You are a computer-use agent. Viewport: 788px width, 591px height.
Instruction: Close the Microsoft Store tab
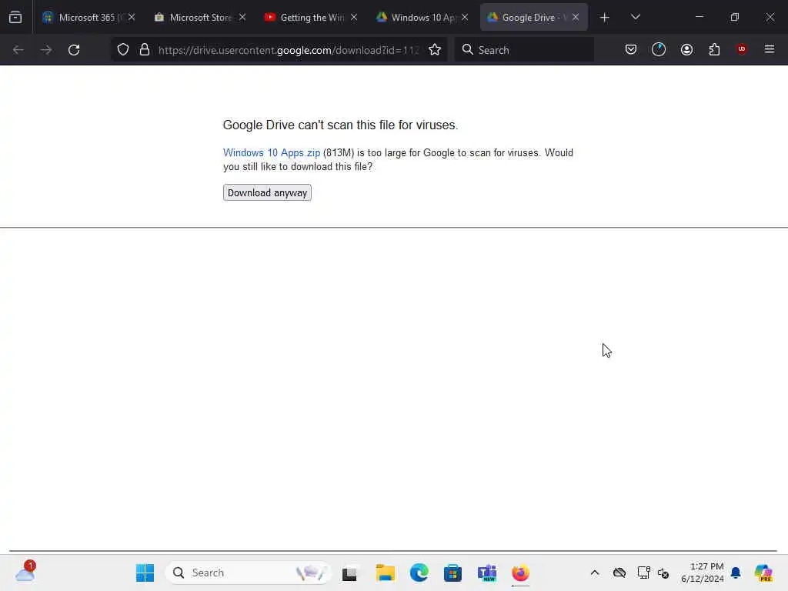(242, 17)
